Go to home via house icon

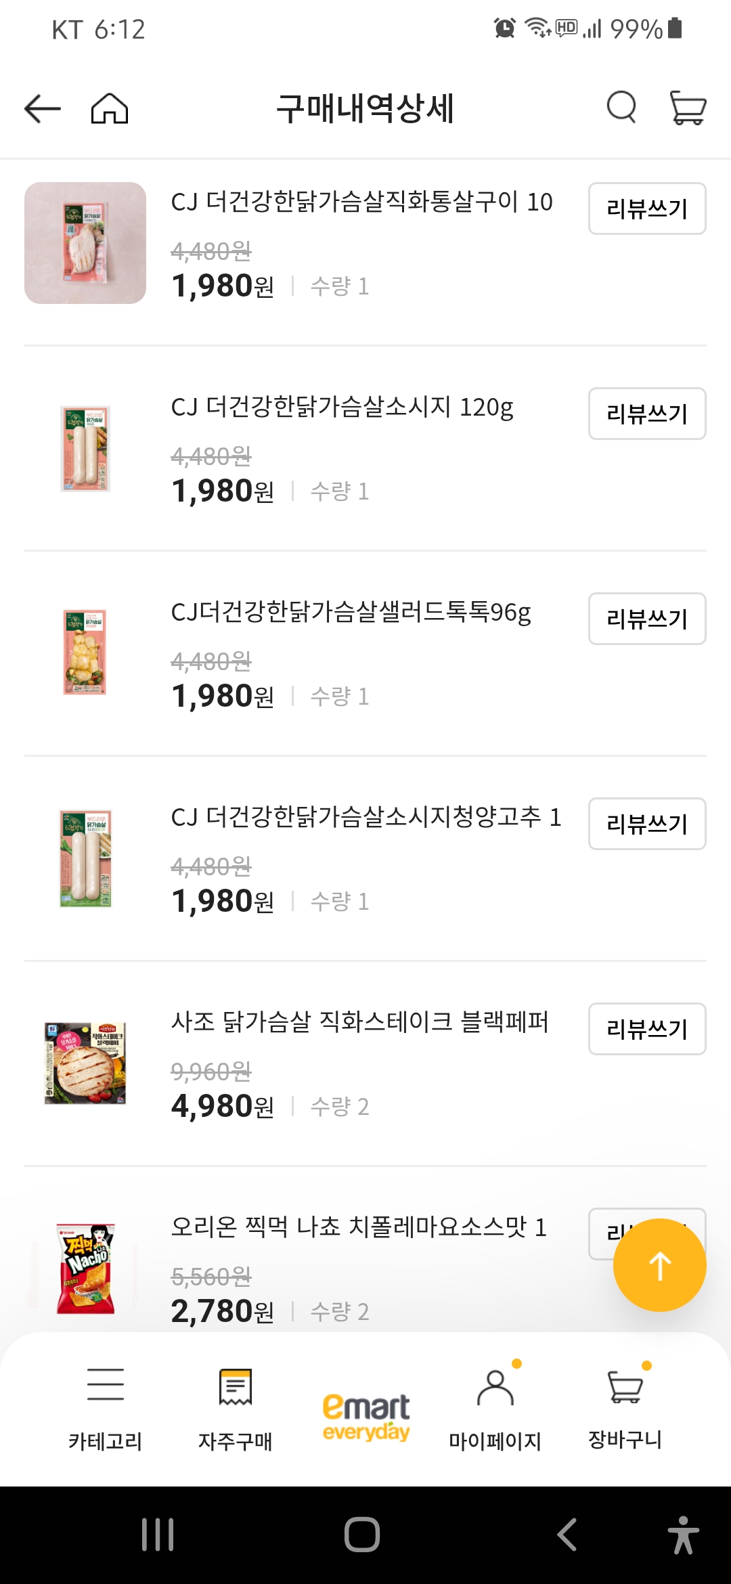point(110,108)
